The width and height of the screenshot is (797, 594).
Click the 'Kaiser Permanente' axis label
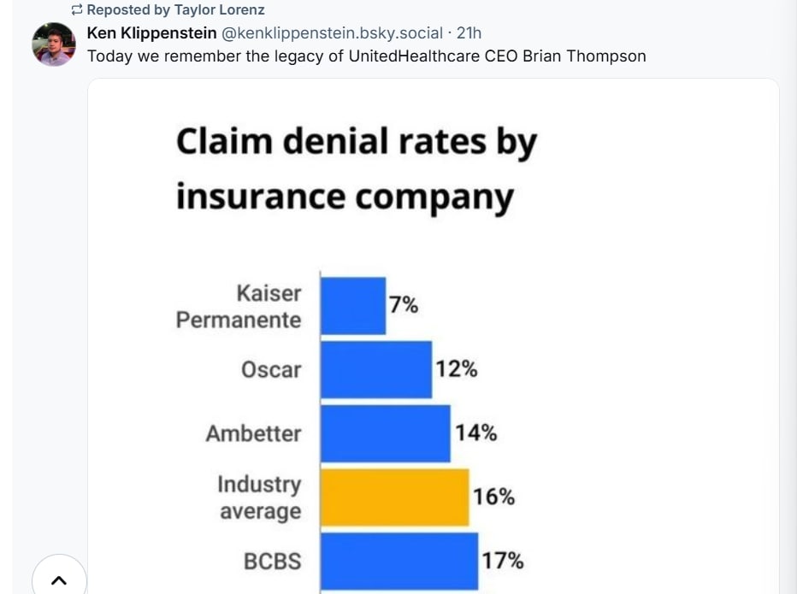coord(239,306)
